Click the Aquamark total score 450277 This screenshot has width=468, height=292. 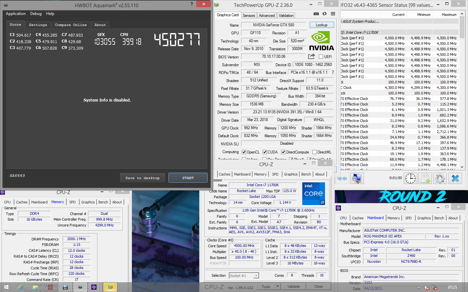pos(177,39)
